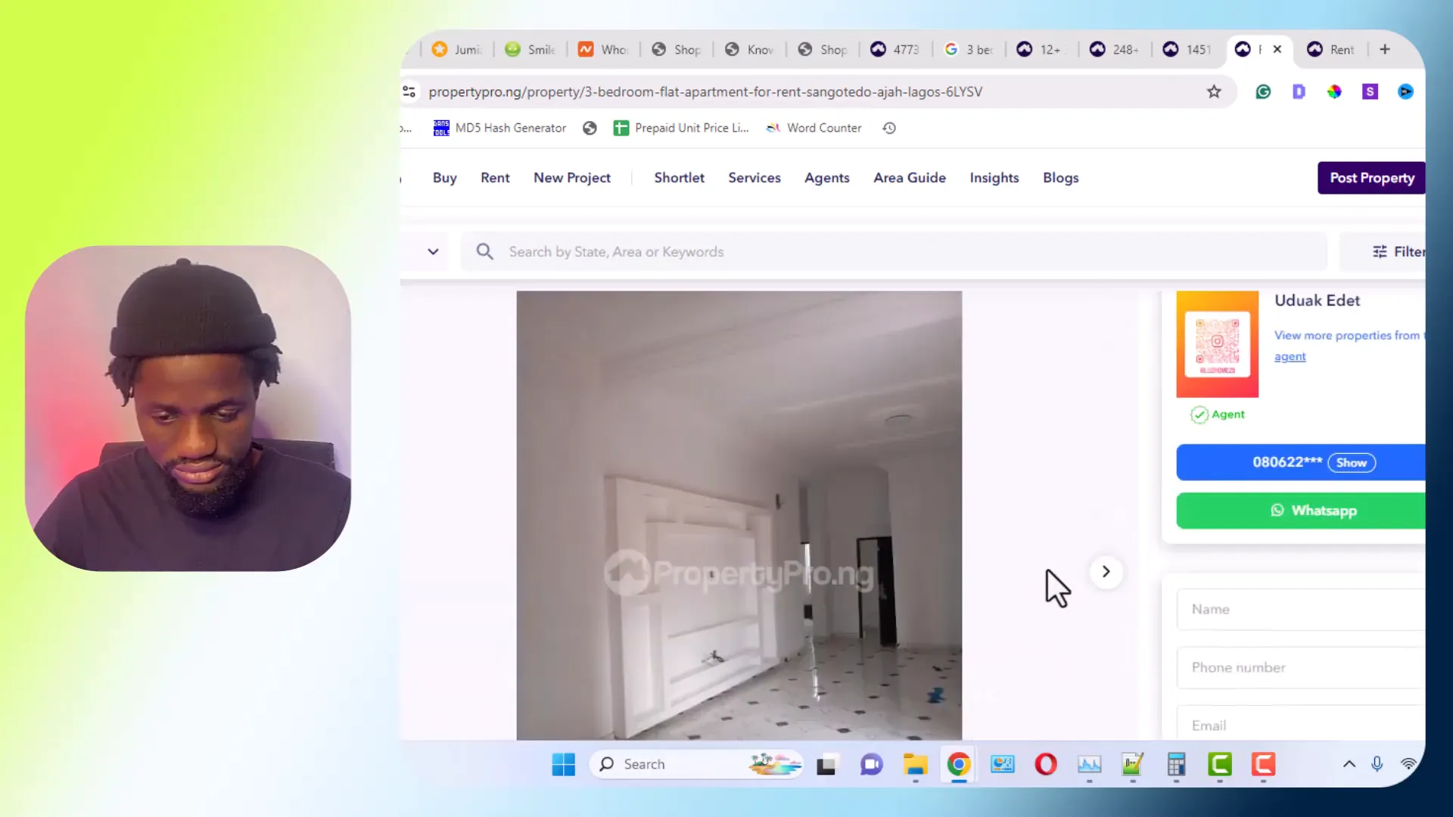Open Services in navigation
1453x817 pixels.
pyautogui.click(x=755, y=178)
